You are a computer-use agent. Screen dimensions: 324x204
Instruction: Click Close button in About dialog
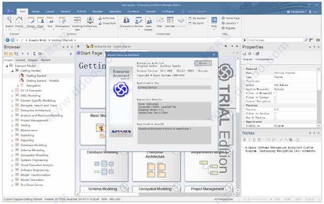(203, 63)
